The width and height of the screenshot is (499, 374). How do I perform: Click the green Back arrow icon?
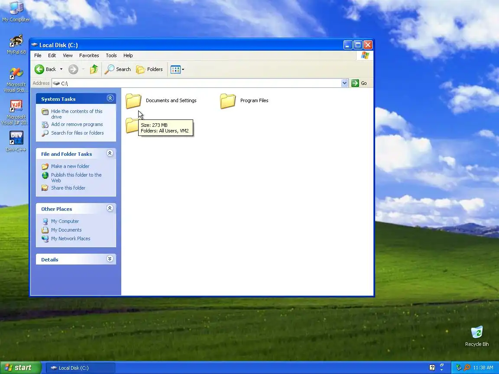39,69
